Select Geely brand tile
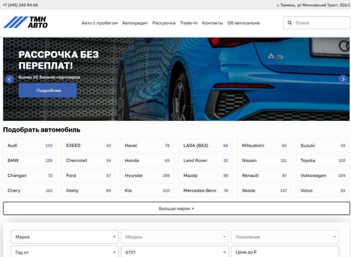Viewport: 351px width, 257px height. pyautogui.click(x=89, y=190)
